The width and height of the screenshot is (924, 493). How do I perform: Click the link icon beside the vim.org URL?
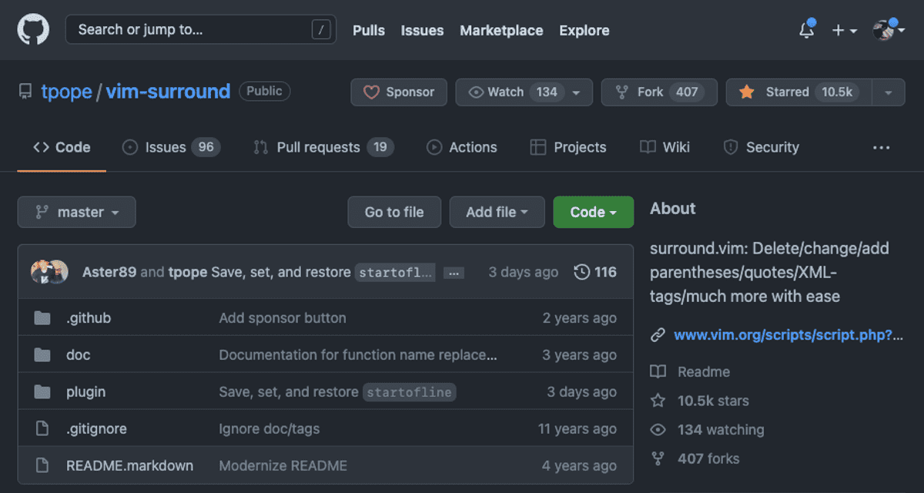[x=658, y=334]
